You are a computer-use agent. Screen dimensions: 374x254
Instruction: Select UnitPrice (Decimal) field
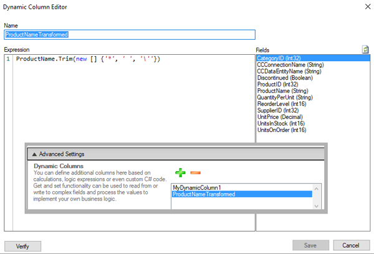279,117
